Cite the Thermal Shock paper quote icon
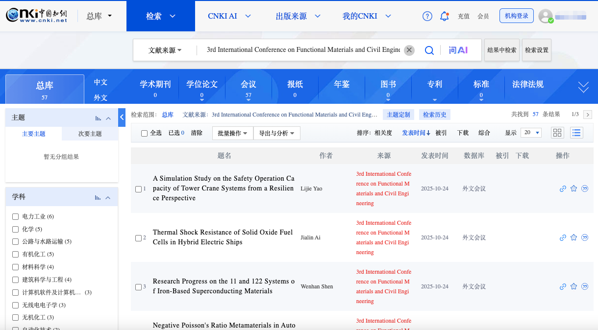Image resolution: width=598 pixels, height=330 pixels. 585,237
